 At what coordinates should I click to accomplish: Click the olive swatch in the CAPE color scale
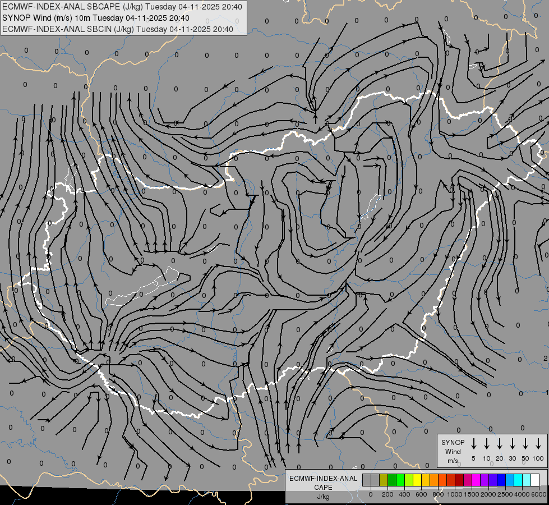[384, 480]
